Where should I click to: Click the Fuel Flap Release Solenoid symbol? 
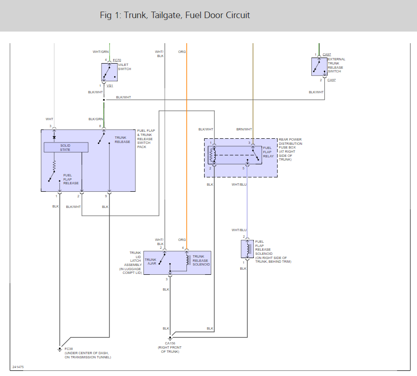pos(247,249)
